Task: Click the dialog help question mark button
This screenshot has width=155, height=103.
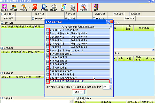Action: click(x=108, y=22)
